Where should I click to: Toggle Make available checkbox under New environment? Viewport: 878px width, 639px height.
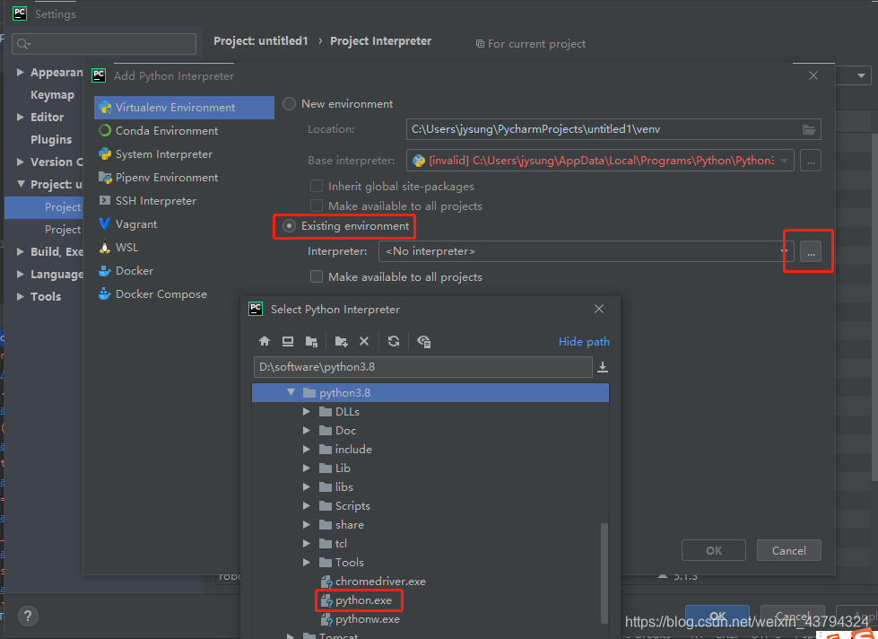click(317, 206)
